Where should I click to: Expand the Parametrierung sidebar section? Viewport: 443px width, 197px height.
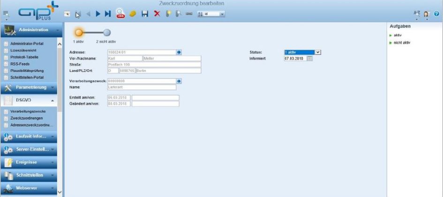(31, 88)
